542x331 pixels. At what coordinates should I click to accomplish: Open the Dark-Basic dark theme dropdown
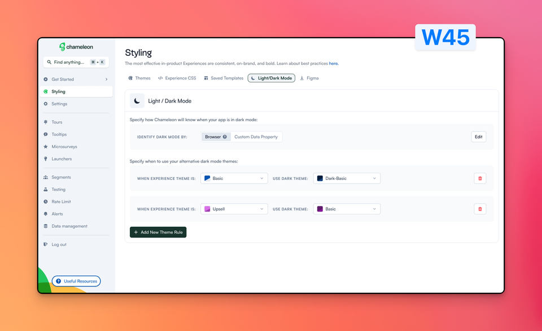(347, 178)
